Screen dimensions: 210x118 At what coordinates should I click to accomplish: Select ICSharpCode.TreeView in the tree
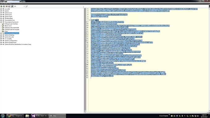(x=11, y=24)
